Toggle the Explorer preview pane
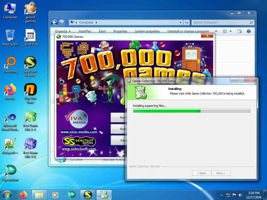267x200 pixels. click(x=239, y=31)
